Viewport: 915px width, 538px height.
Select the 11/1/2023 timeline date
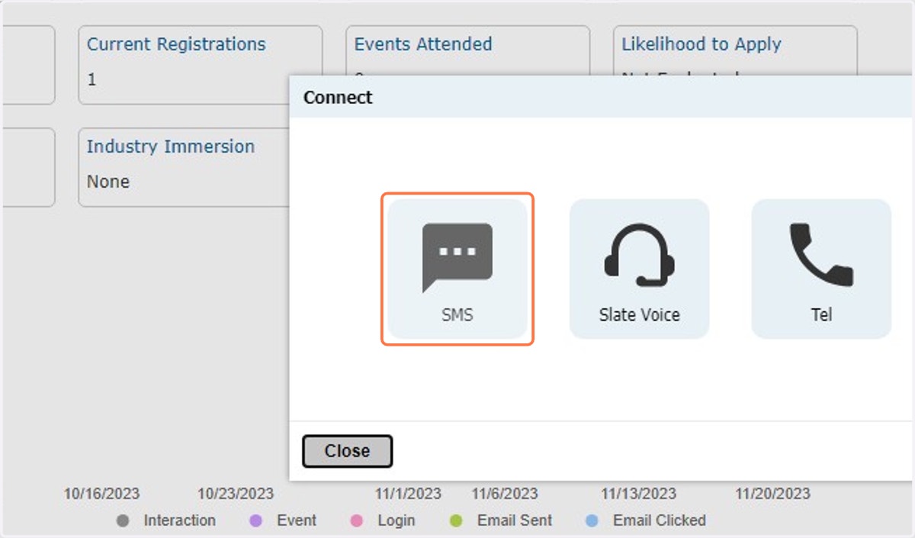[408, 495]
